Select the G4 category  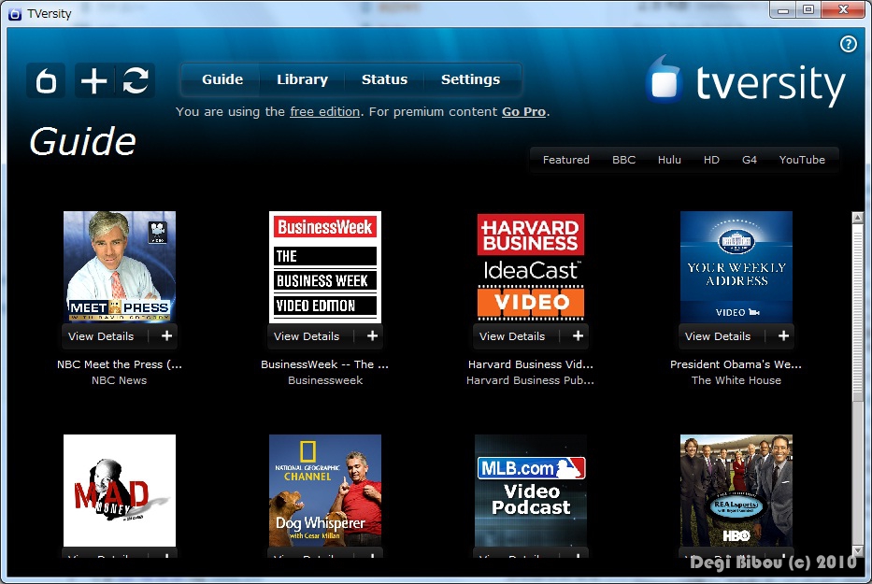(750, 160)
